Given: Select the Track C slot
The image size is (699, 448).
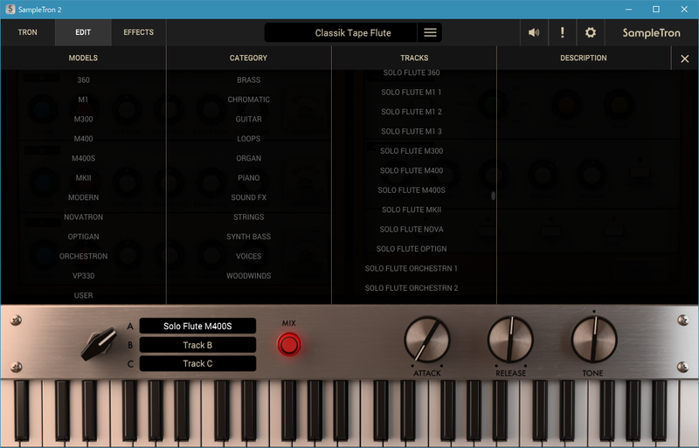Looking at the screenshot, I should point(197,363).
